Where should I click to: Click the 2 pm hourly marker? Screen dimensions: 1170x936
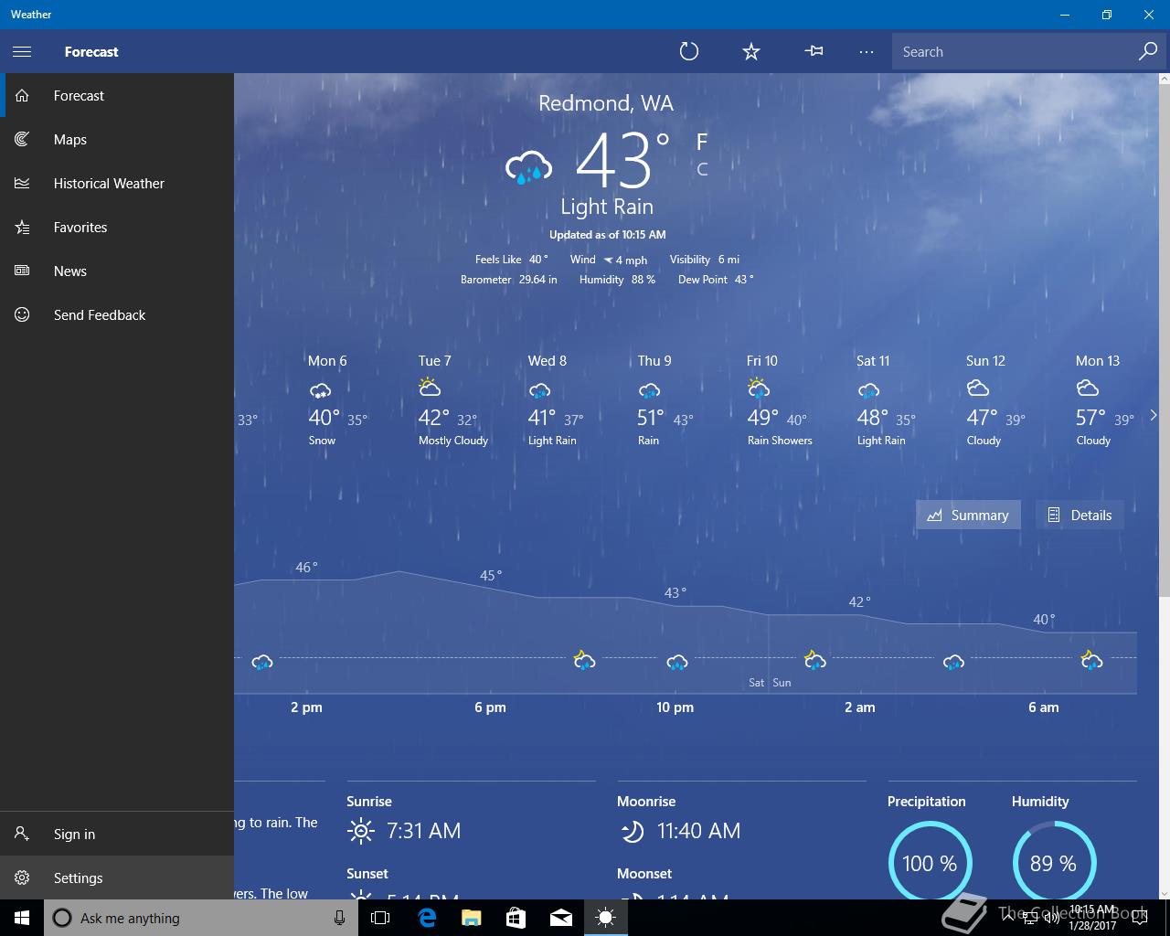pos(306,707)
